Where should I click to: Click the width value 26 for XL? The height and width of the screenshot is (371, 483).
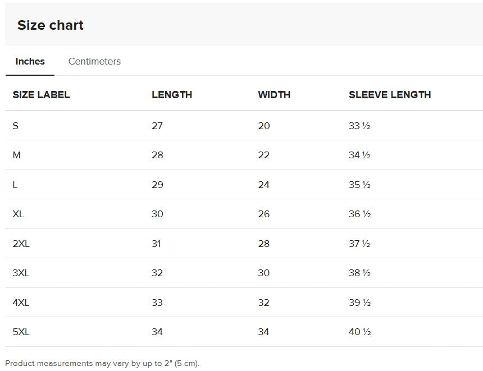coord(264,214)
